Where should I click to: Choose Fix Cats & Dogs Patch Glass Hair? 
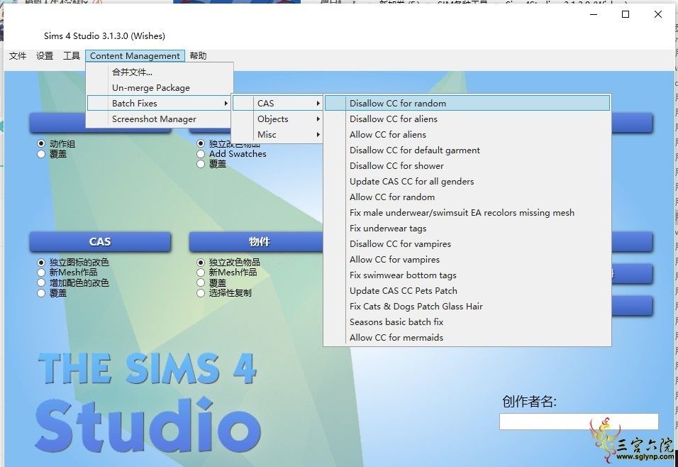click(x=467, y=307)
